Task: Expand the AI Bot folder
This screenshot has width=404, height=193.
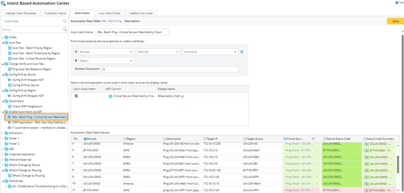Action: [x=3, y=37]
